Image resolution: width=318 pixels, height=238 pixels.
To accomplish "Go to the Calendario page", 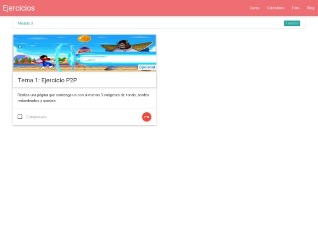I will pyautogui.click(x=276, y=8).
